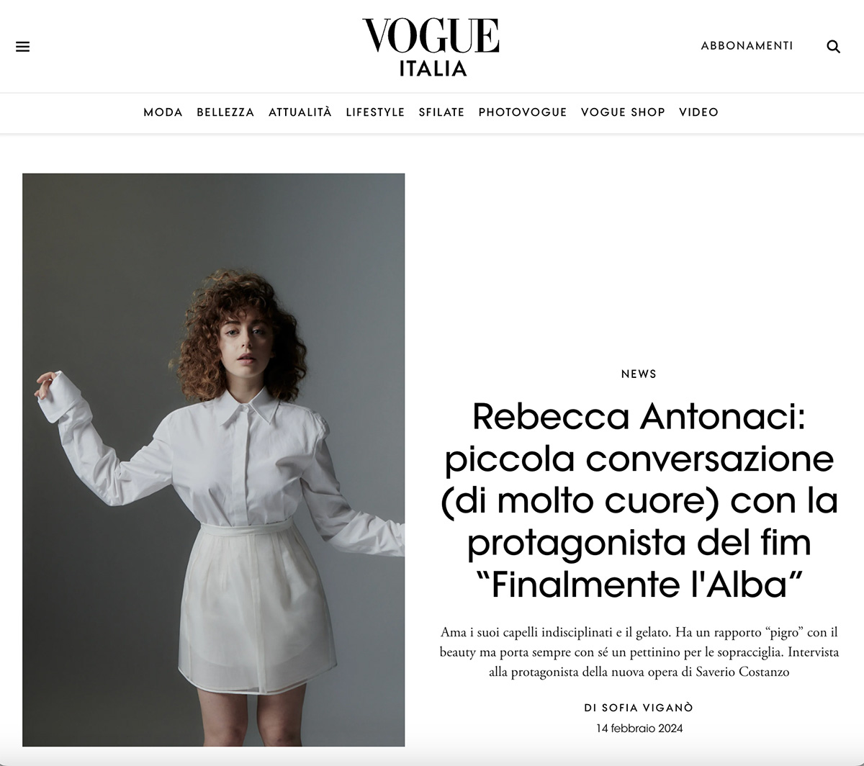This screenshot has height=766, width=864.
Task: Open the Rebecca Antonaci article headline
Action: (x=639, y=500)
